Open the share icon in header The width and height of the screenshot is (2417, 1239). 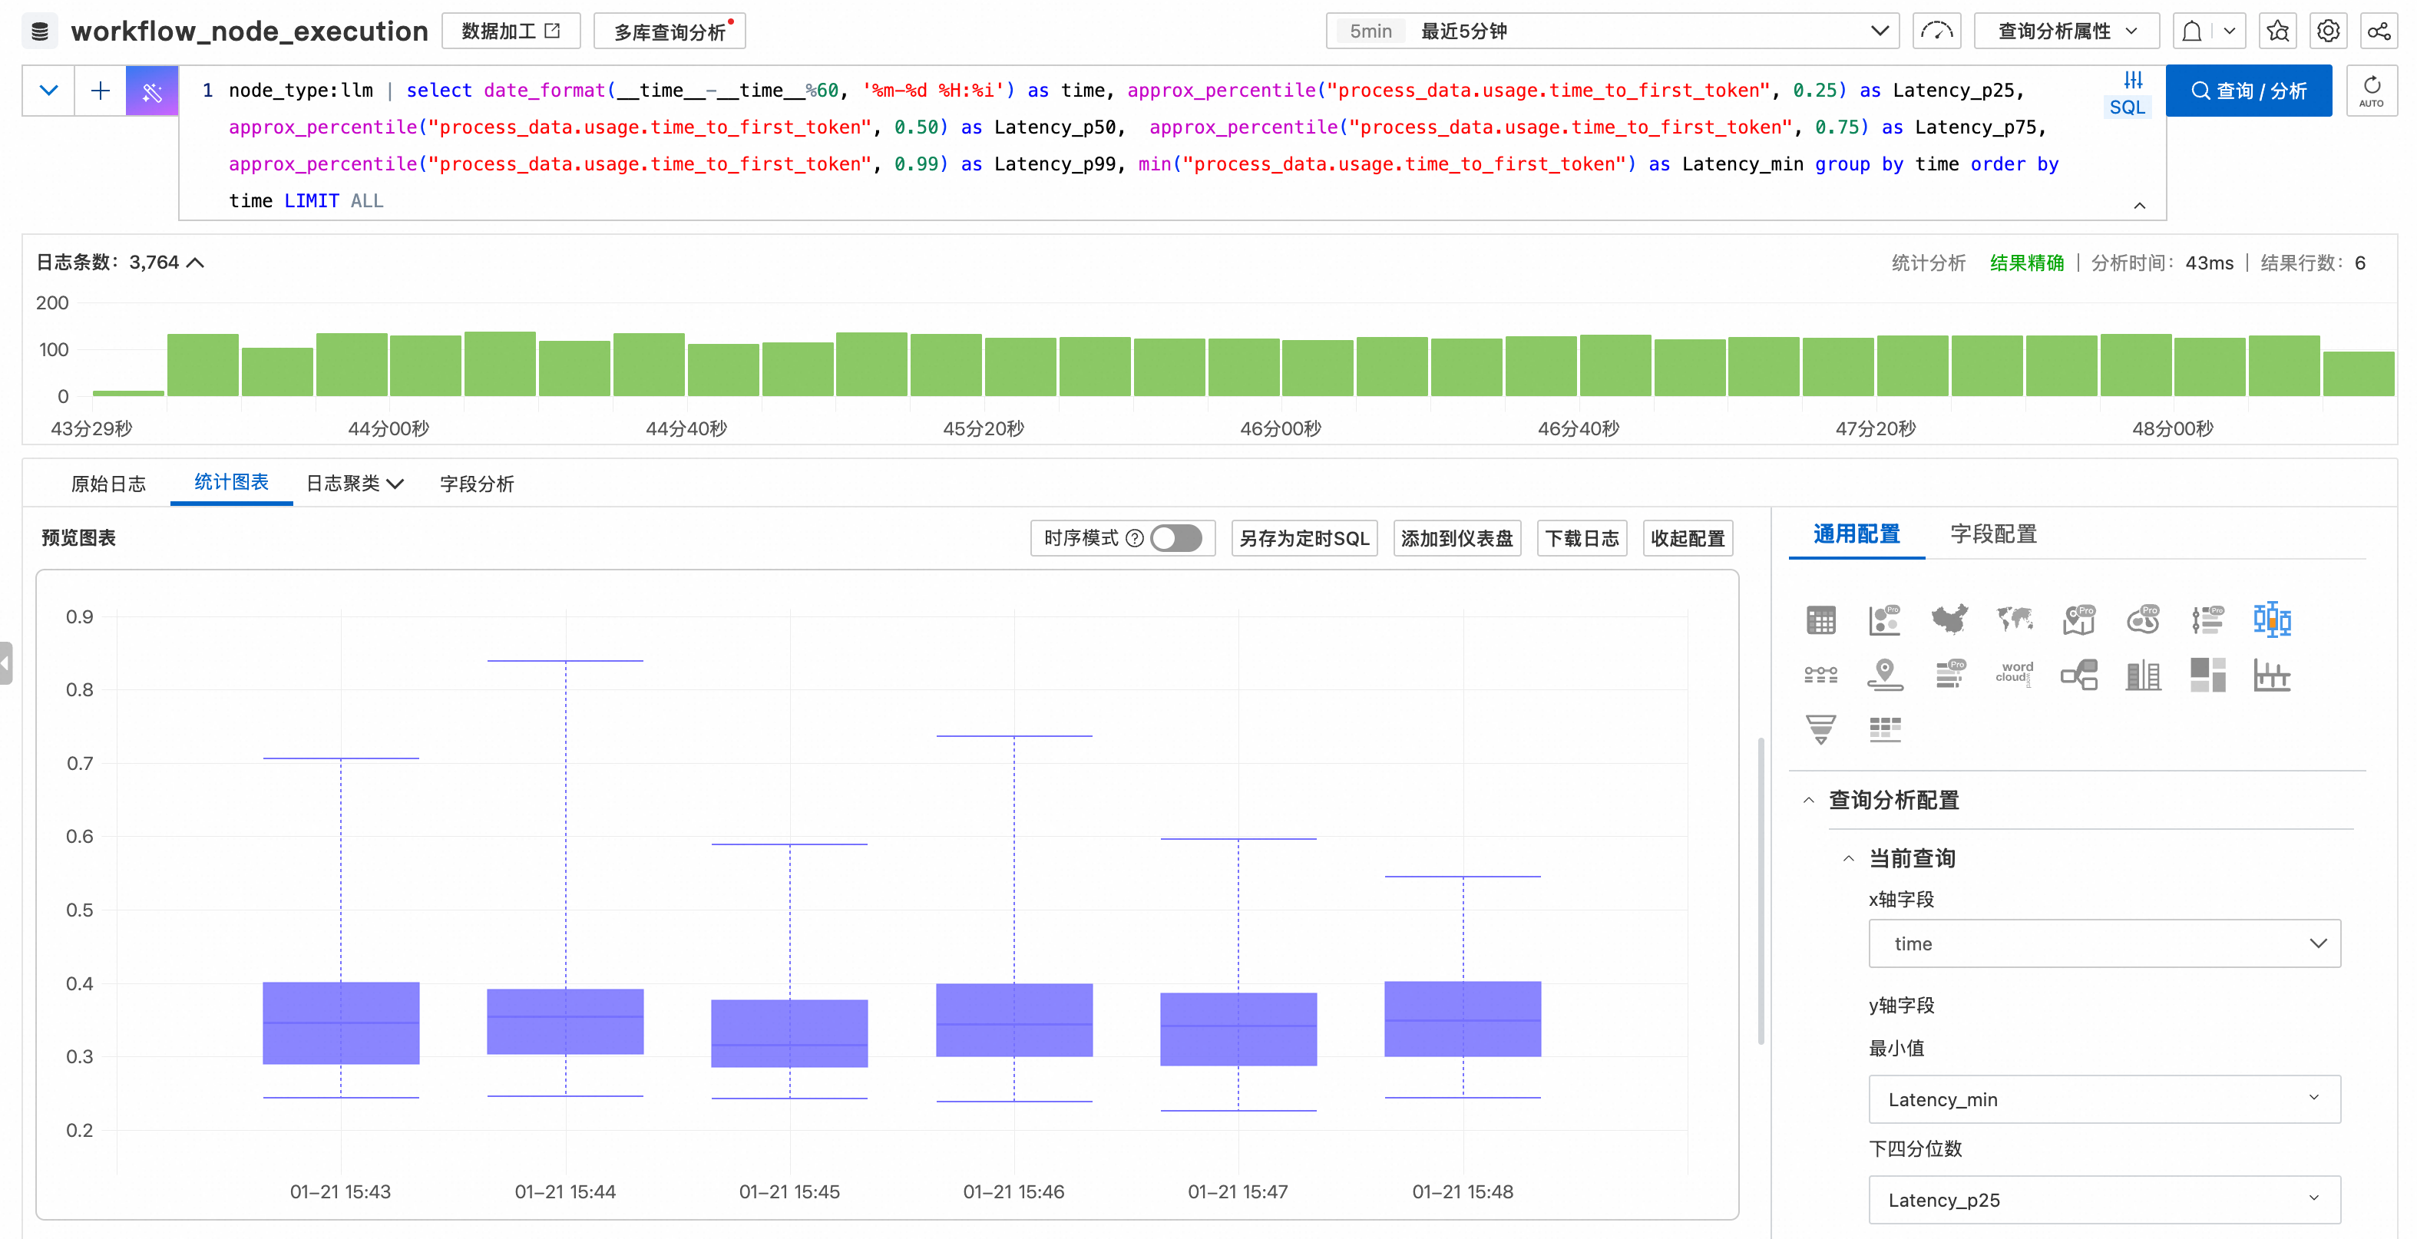click(2379, 31)
